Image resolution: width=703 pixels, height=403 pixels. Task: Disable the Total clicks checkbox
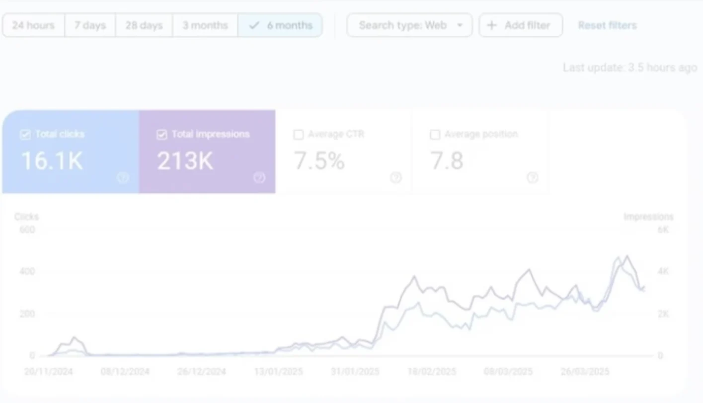[25, 134]
